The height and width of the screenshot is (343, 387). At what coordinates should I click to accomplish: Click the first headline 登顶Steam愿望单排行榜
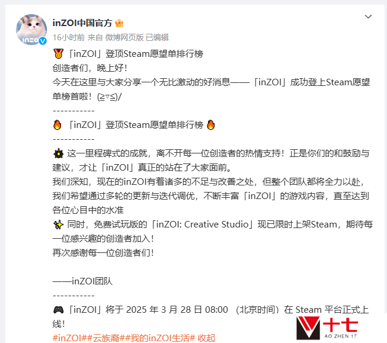(154, 54)
